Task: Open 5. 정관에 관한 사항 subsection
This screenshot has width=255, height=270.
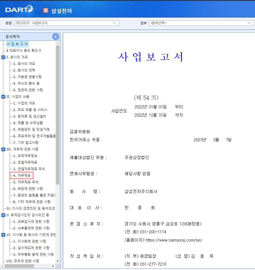Action: (28, 90)
